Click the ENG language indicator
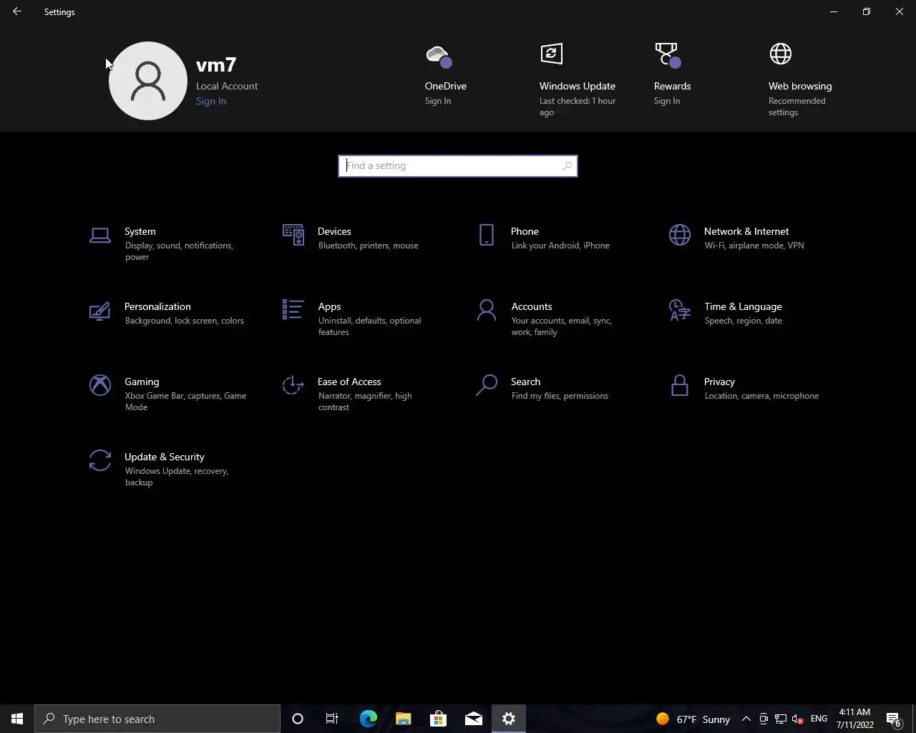 click(x=819, y=719)
